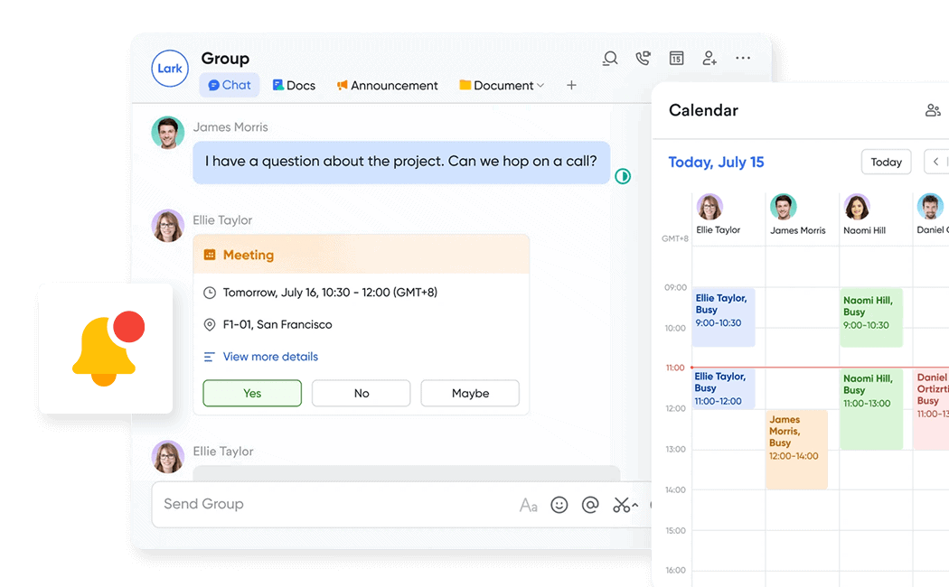Expand screenshot options arrow beside scissors

pyautogui.click(x=634, y=505)
